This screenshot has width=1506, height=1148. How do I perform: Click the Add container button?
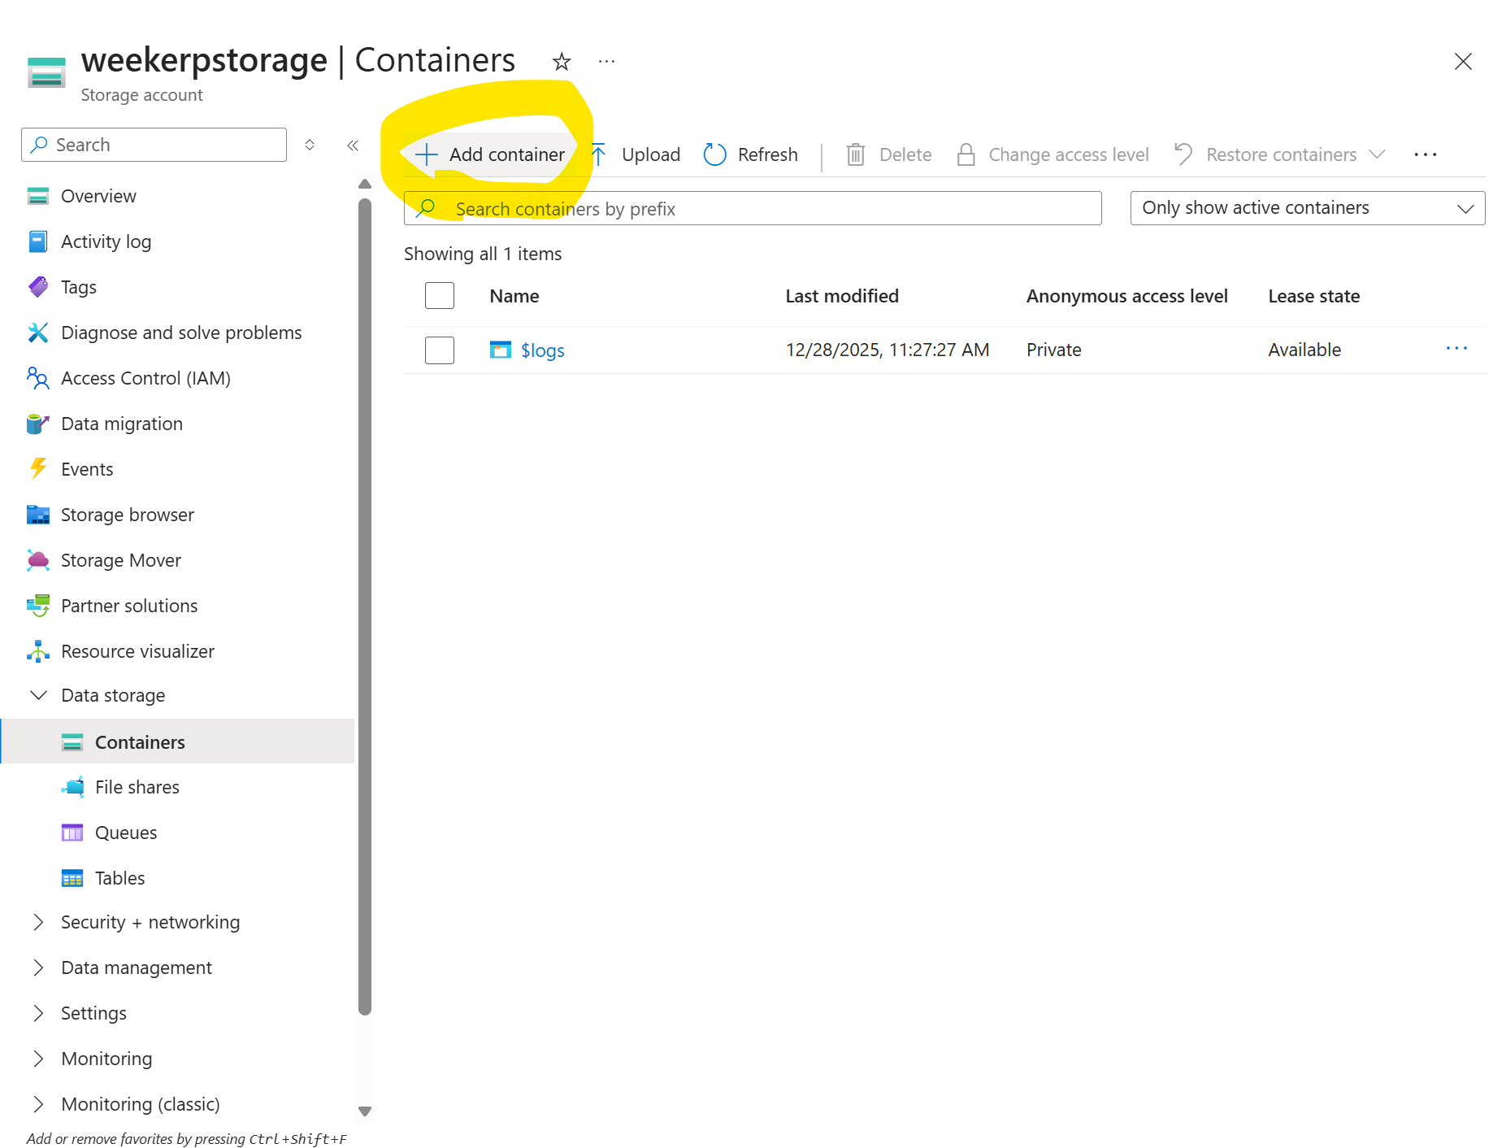point(490,154)
